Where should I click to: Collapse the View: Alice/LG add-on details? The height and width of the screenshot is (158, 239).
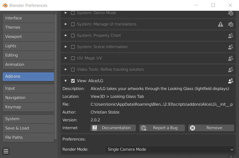pyautogui.click(x=66, y=81)
